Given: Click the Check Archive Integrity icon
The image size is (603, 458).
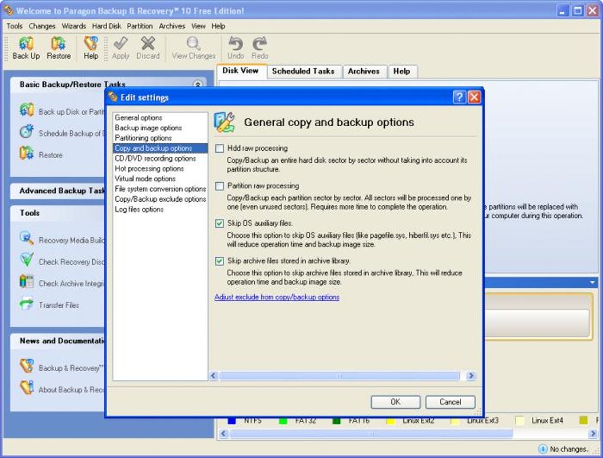Looking at the screenshot, I should (27, 281).
